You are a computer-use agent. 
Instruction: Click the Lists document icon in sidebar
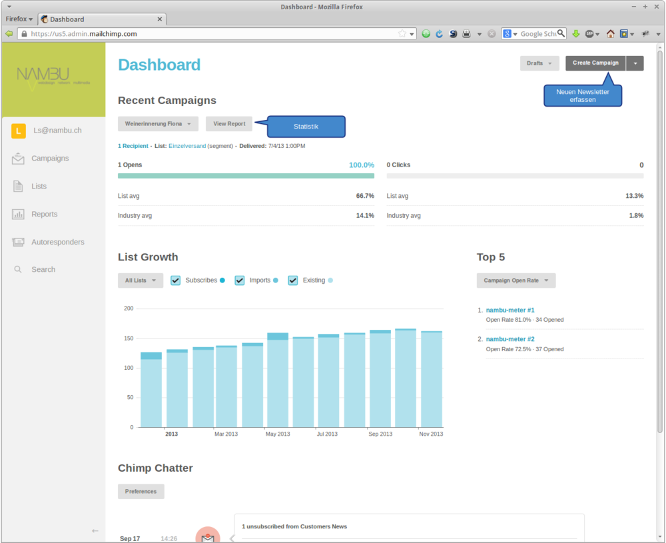(x=18, y=186)
